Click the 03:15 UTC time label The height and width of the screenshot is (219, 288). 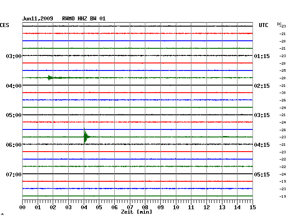pyautogui.click(x=262, y=115)
